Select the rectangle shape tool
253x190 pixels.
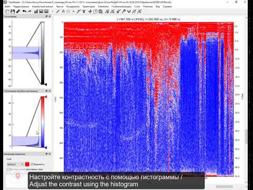(x=68, y=12)
